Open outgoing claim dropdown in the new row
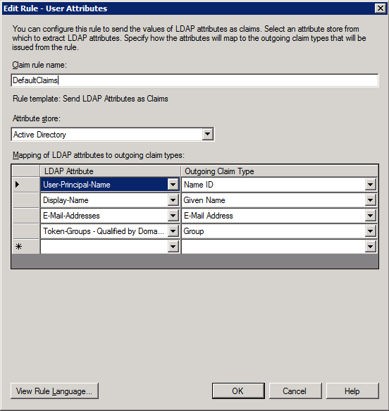Viewport: 389px width, 411px height. tap(371, 247)
